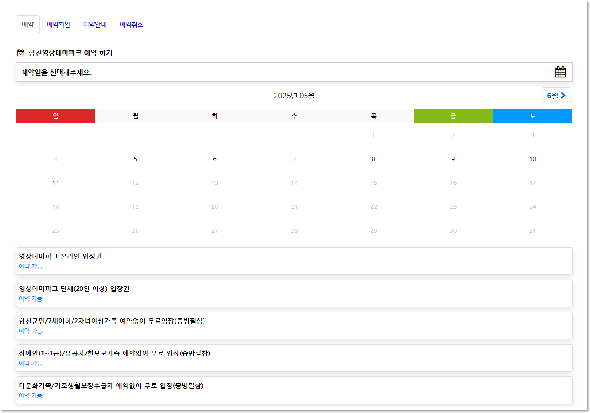Click the blue 토 weekday header
590x413 pixels.
pos(532,116)
